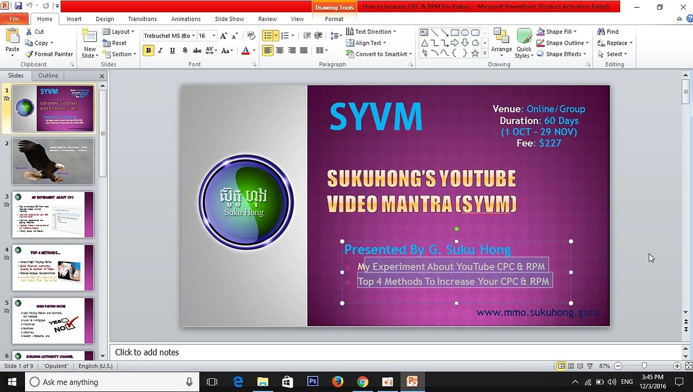Align text right

[x=292, y=51]
